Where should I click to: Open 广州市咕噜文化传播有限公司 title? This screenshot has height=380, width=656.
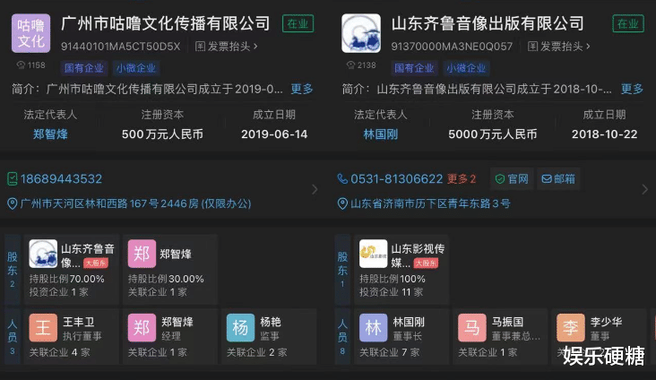click(166, 23)
